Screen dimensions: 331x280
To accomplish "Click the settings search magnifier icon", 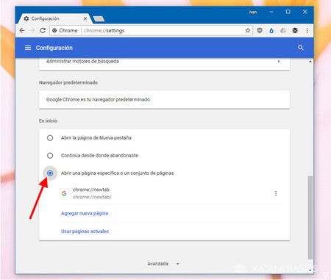I will pos(301,48).
